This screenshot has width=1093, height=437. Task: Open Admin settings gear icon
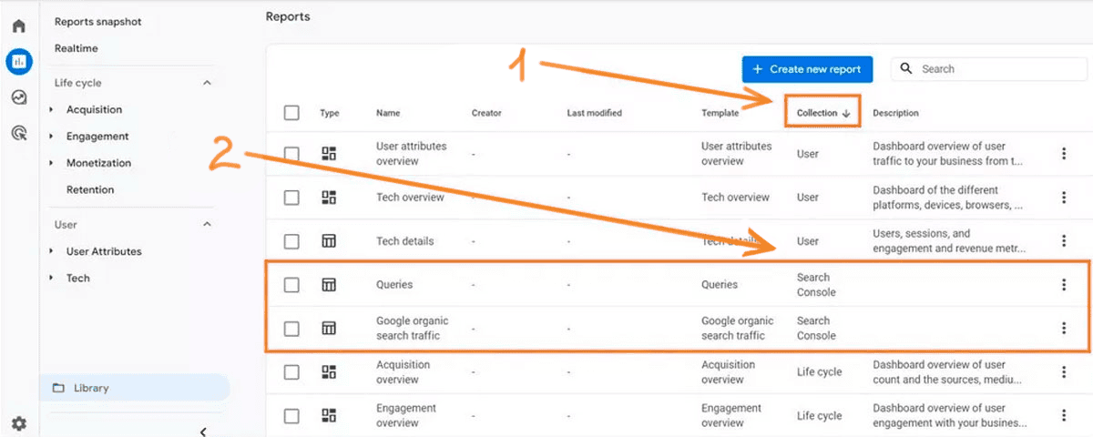point(18,423)
